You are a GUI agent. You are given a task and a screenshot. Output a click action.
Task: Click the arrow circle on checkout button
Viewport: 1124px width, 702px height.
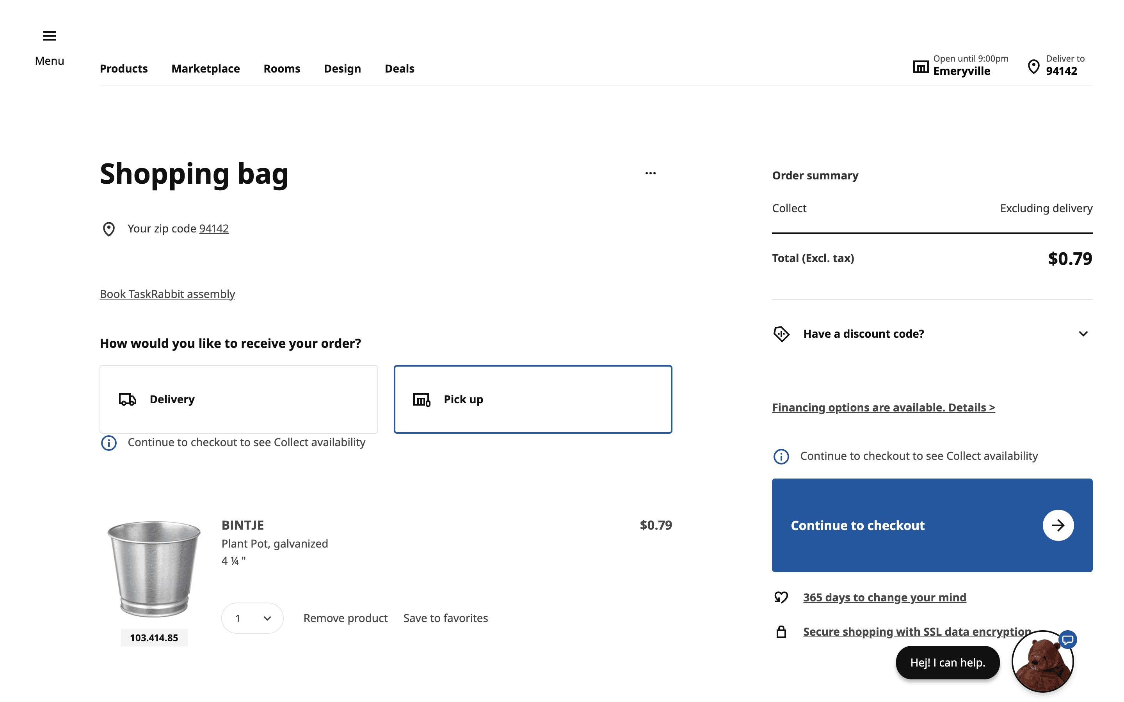pos(1058,526)
